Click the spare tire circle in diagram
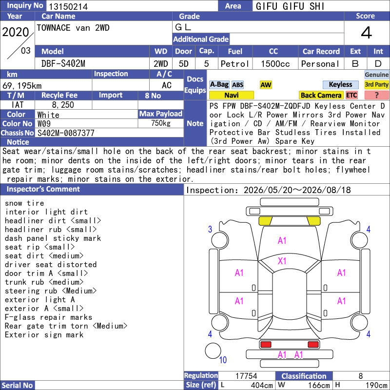The height and width of the screenshot is (390, 390). [x=213, y=351]
